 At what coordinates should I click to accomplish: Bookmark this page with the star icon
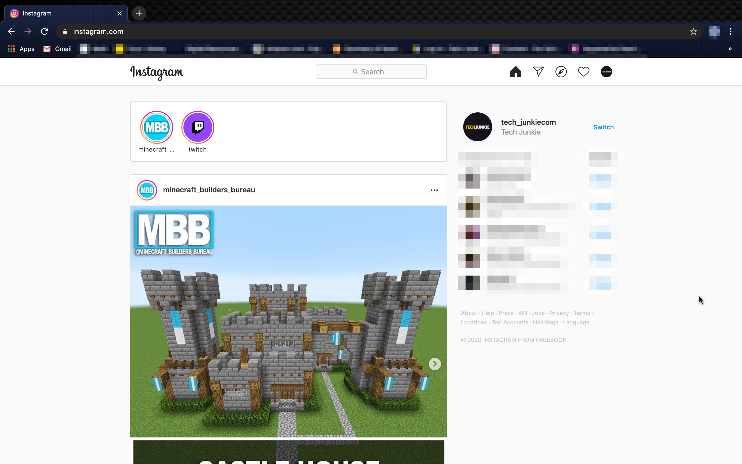pos(693,32)
